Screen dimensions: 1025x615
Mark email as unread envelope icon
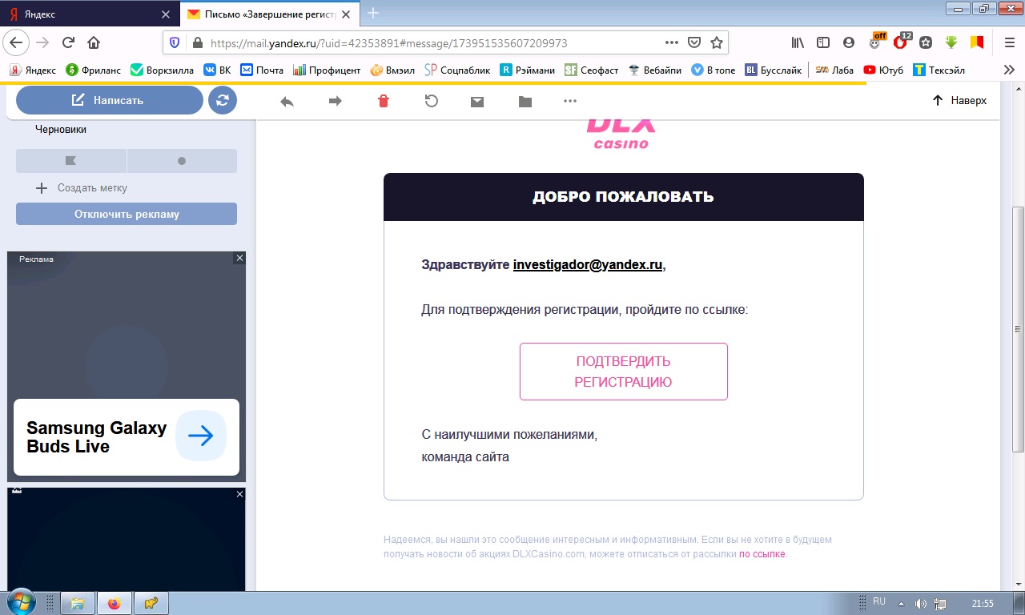coord(477,102)
